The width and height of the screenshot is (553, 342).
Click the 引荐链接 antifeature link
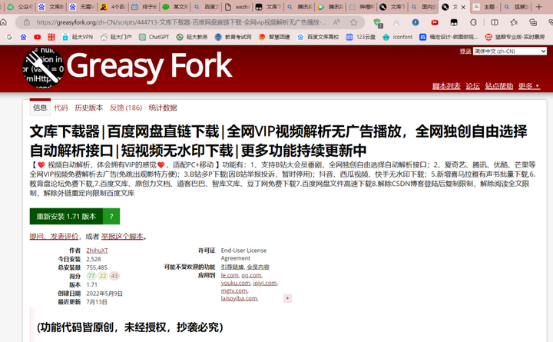[x=233, y=267]
